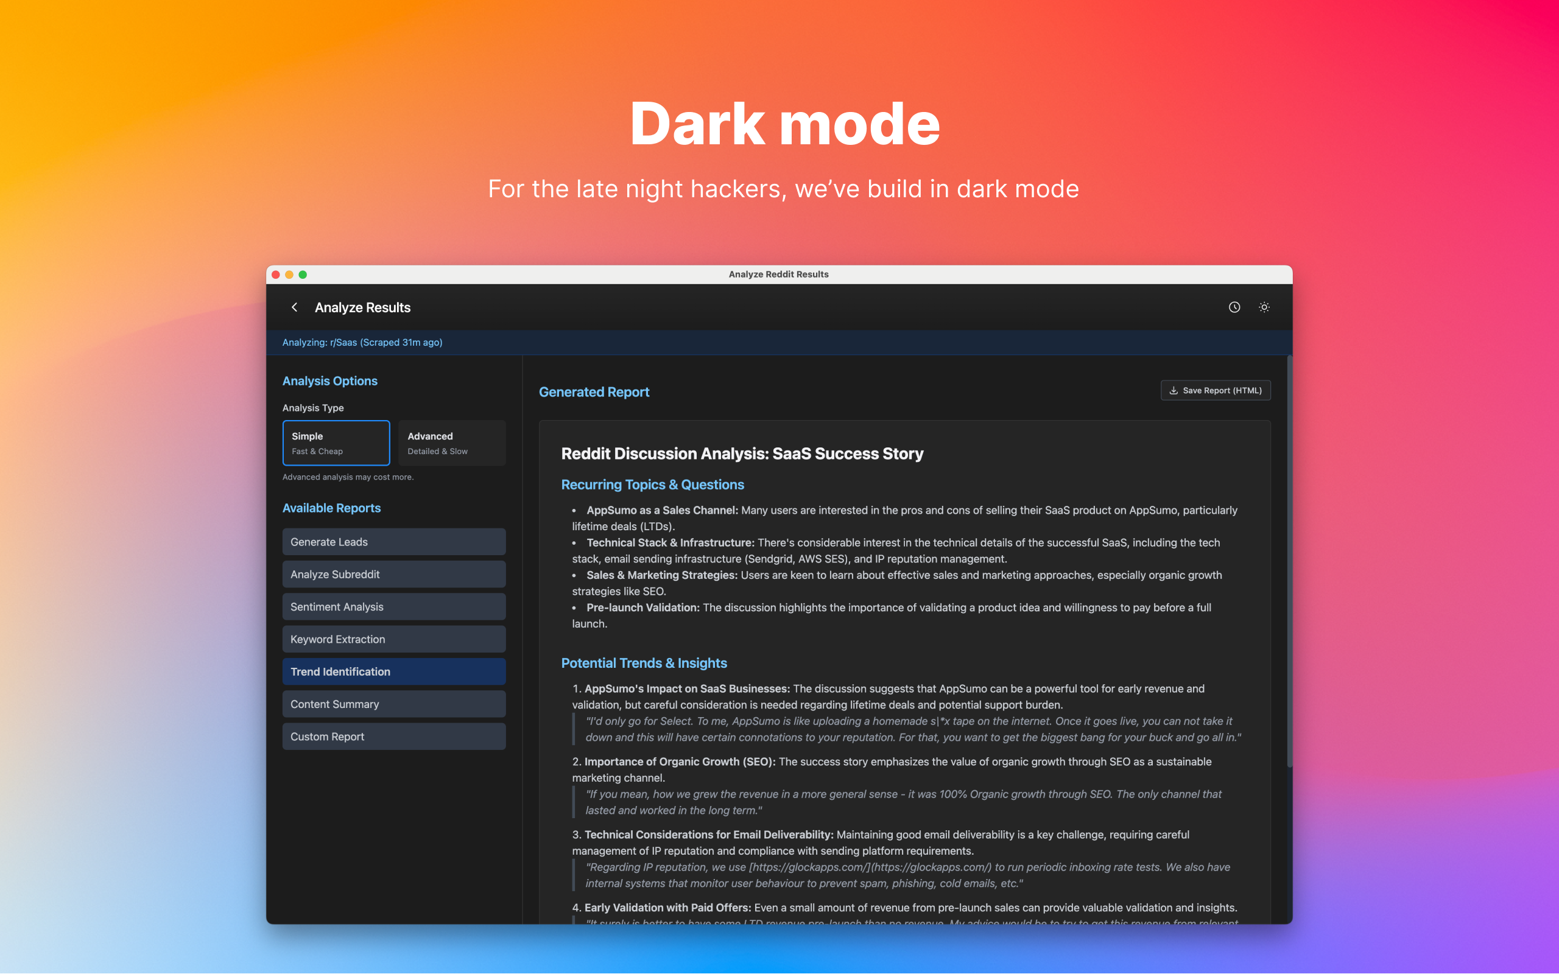The width and height of the screenshot is (1559, 974).
Task: Open the Content Summary report
Action: 393,704
